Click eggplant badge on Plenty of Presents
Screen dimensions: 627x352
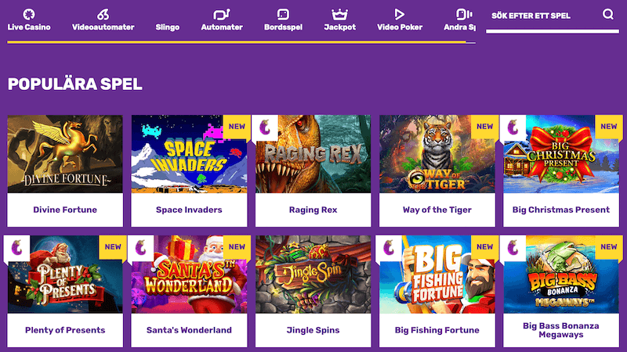(x=16, y=248)
